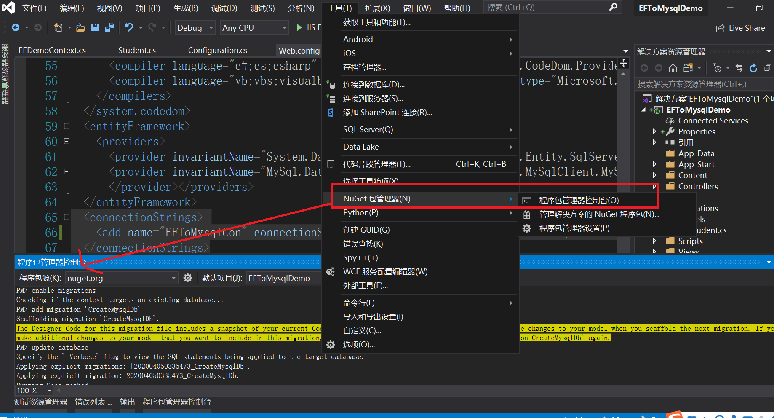
Task: Click the default project EFToMysqlDemo field
Action: (285, 278)
